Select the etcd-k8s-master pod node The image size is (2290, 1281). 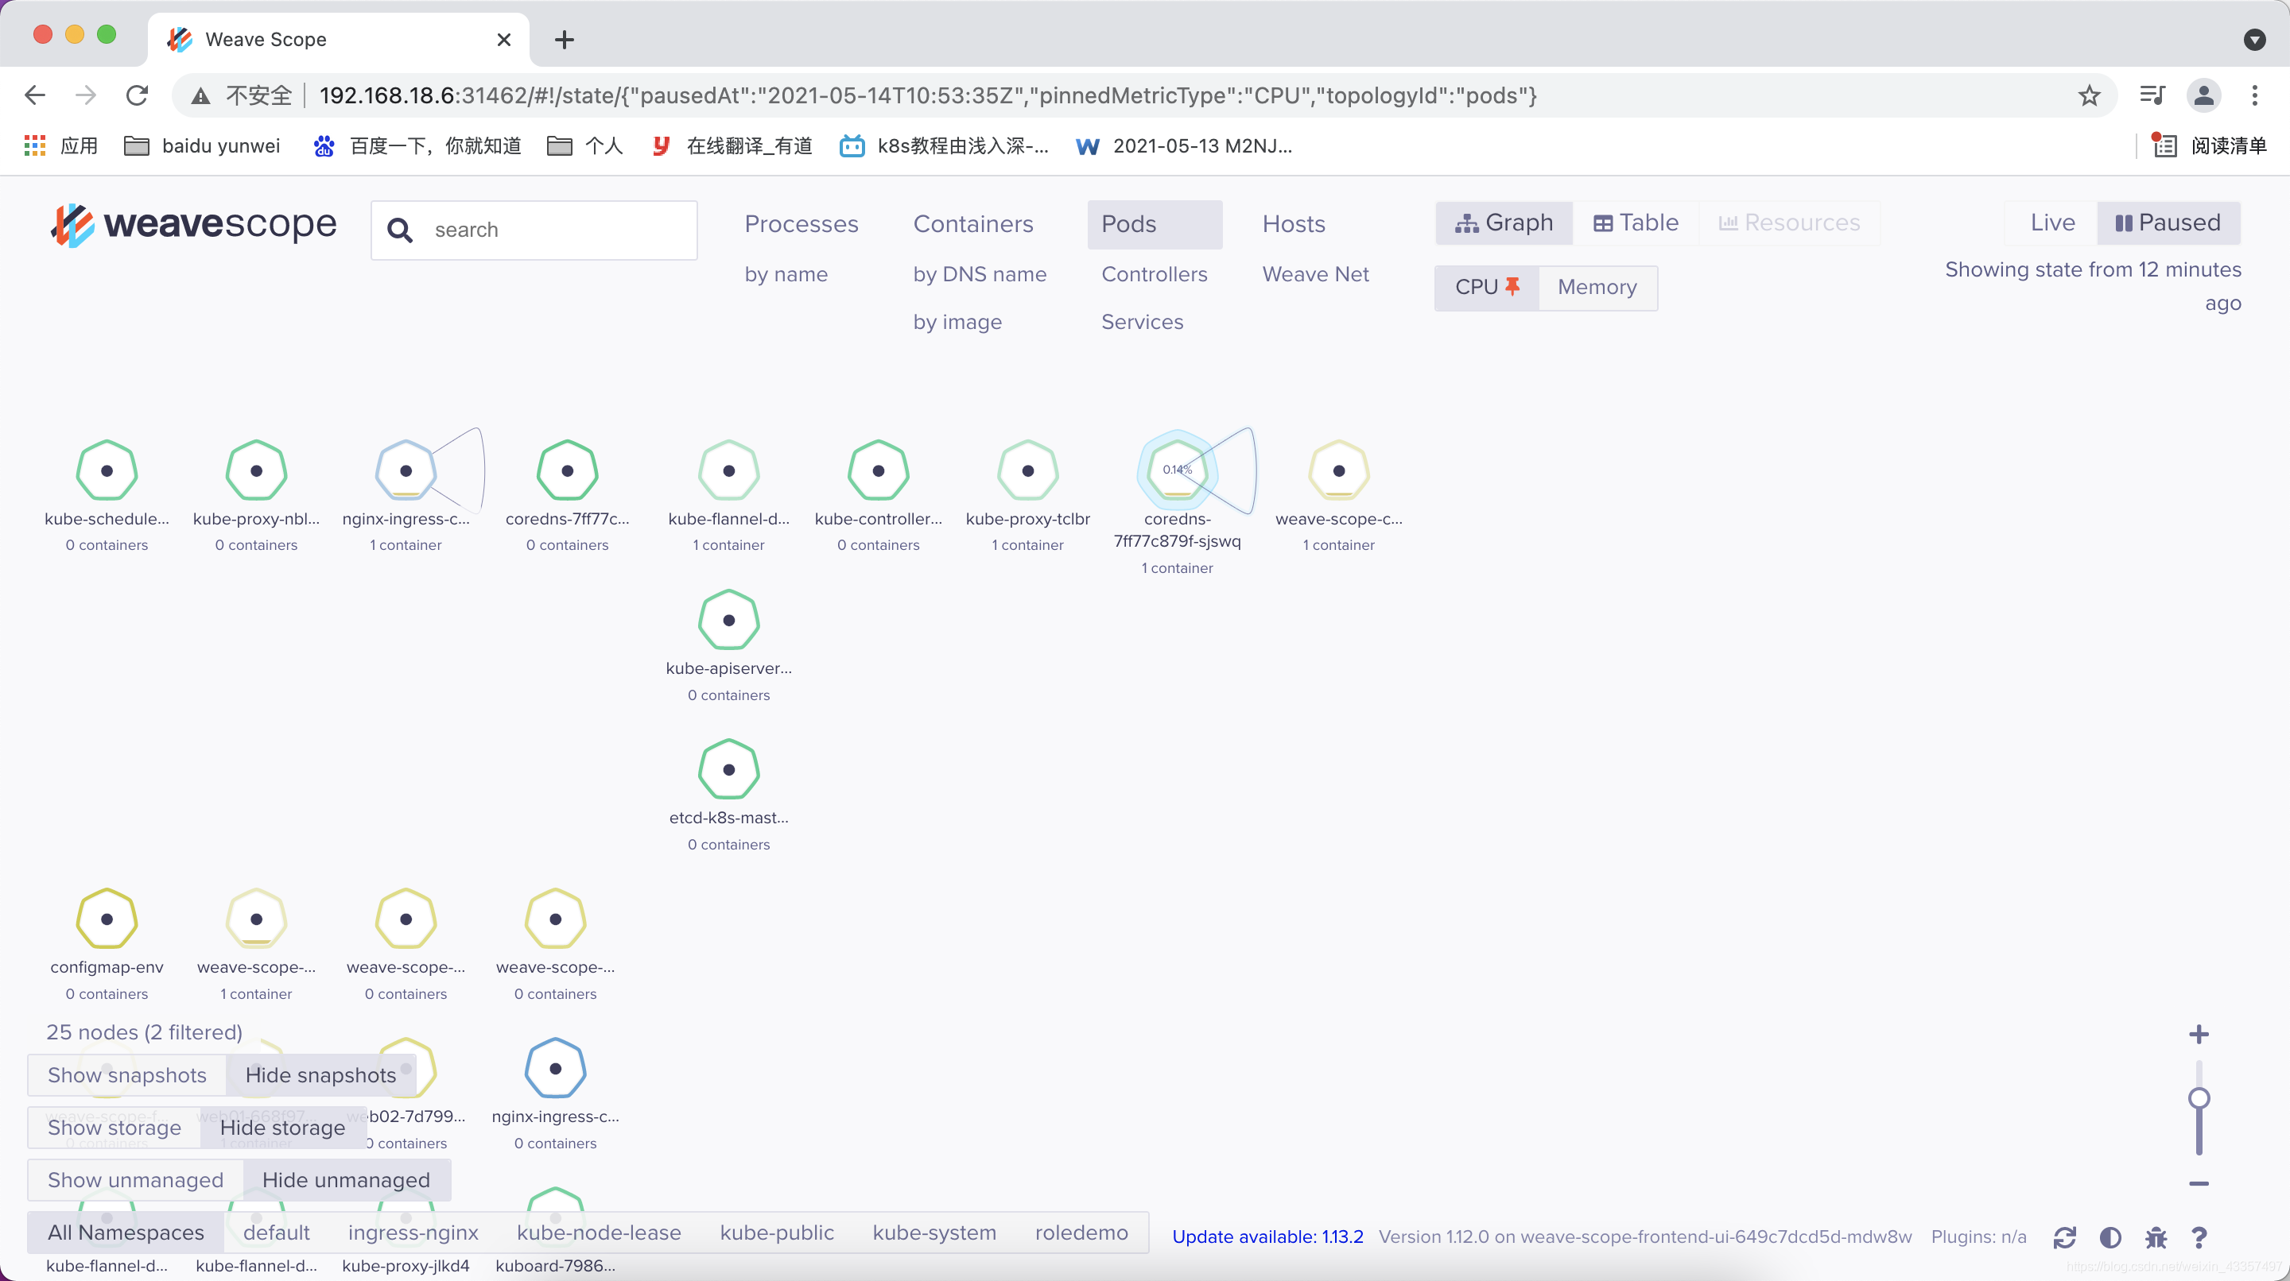(x=729, y=769)
